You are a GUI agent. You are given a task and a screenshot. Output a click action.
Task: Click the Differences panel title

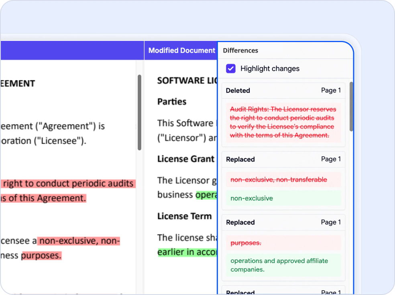point(240,51)
